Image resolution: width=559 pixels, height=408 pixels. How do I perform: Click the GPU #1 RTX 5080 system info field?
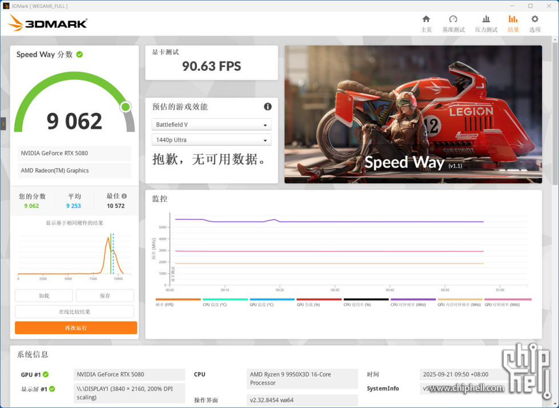point(130,374)
